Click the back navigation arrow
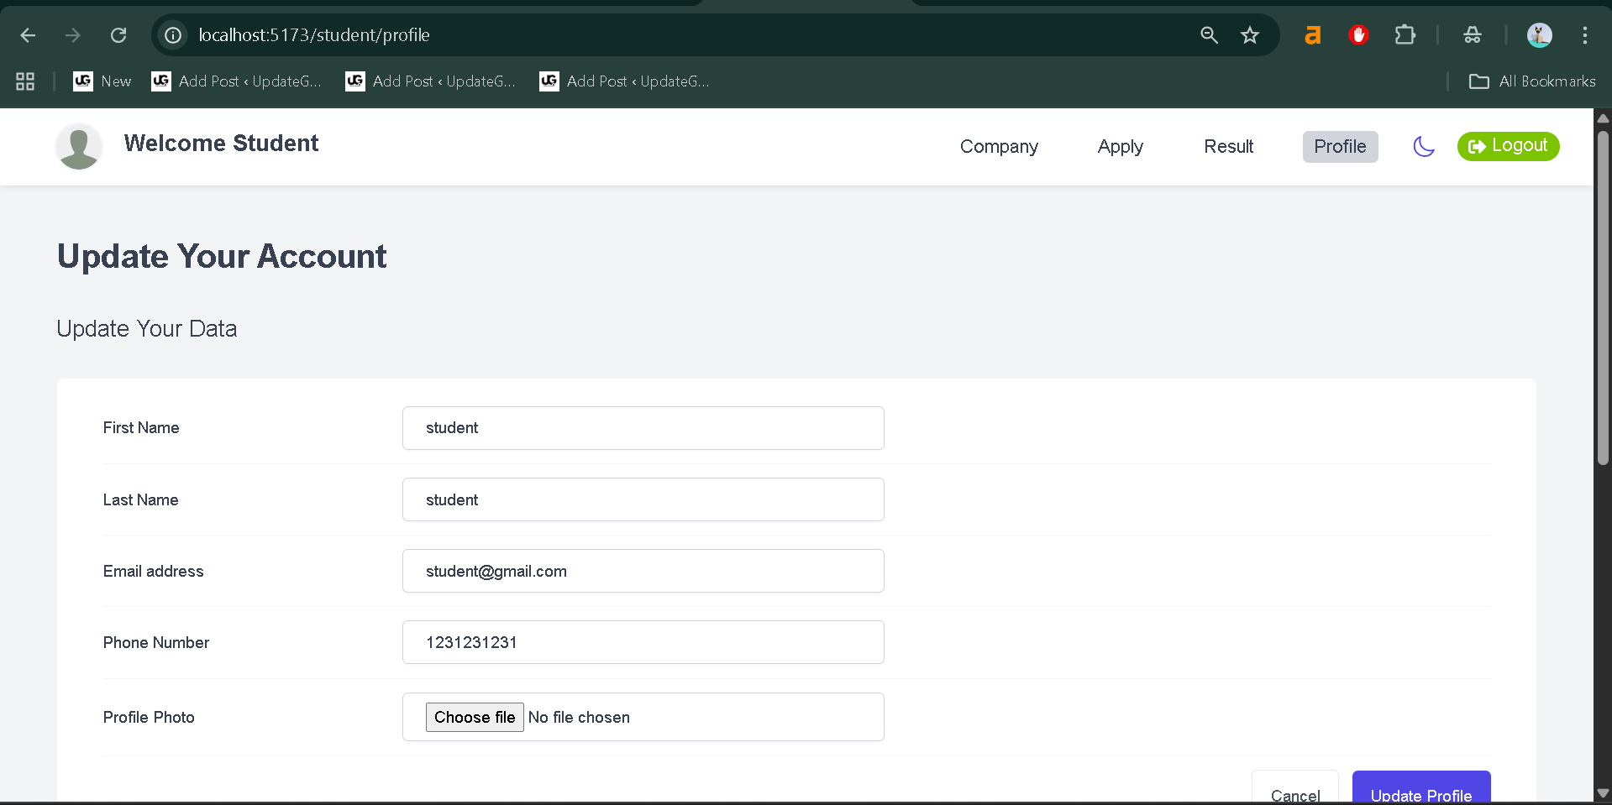Image resolution: width=1612 pixels, height=805 pixels. coord(28,35)
